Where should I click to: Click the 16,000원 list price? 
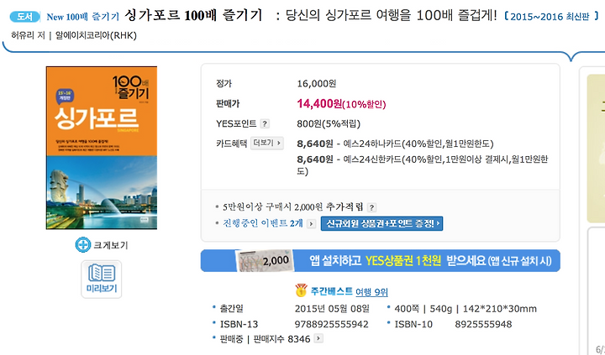tap(317, 83)
